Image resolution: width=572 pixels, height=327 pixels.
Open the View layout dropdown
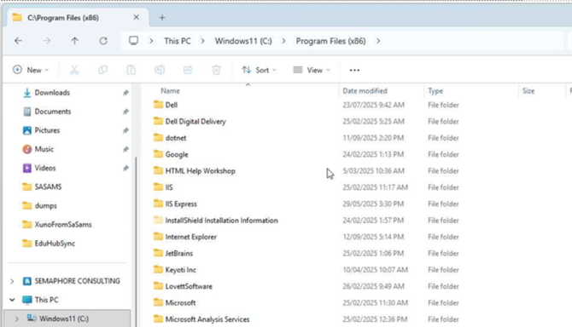pyautogui.click(x=312, y=70)
